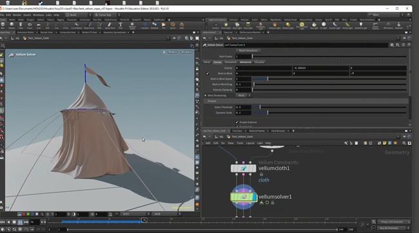This screenshot has width=419, height=233.
Task: Add an Area Light from the shelf
Action: coord(248,25)
